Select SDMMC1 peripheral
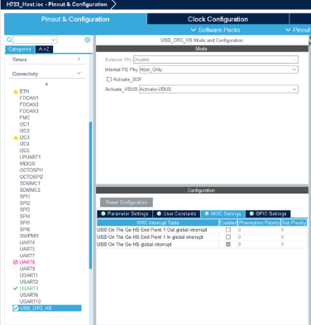311x325 pixels. coord(30,184)
